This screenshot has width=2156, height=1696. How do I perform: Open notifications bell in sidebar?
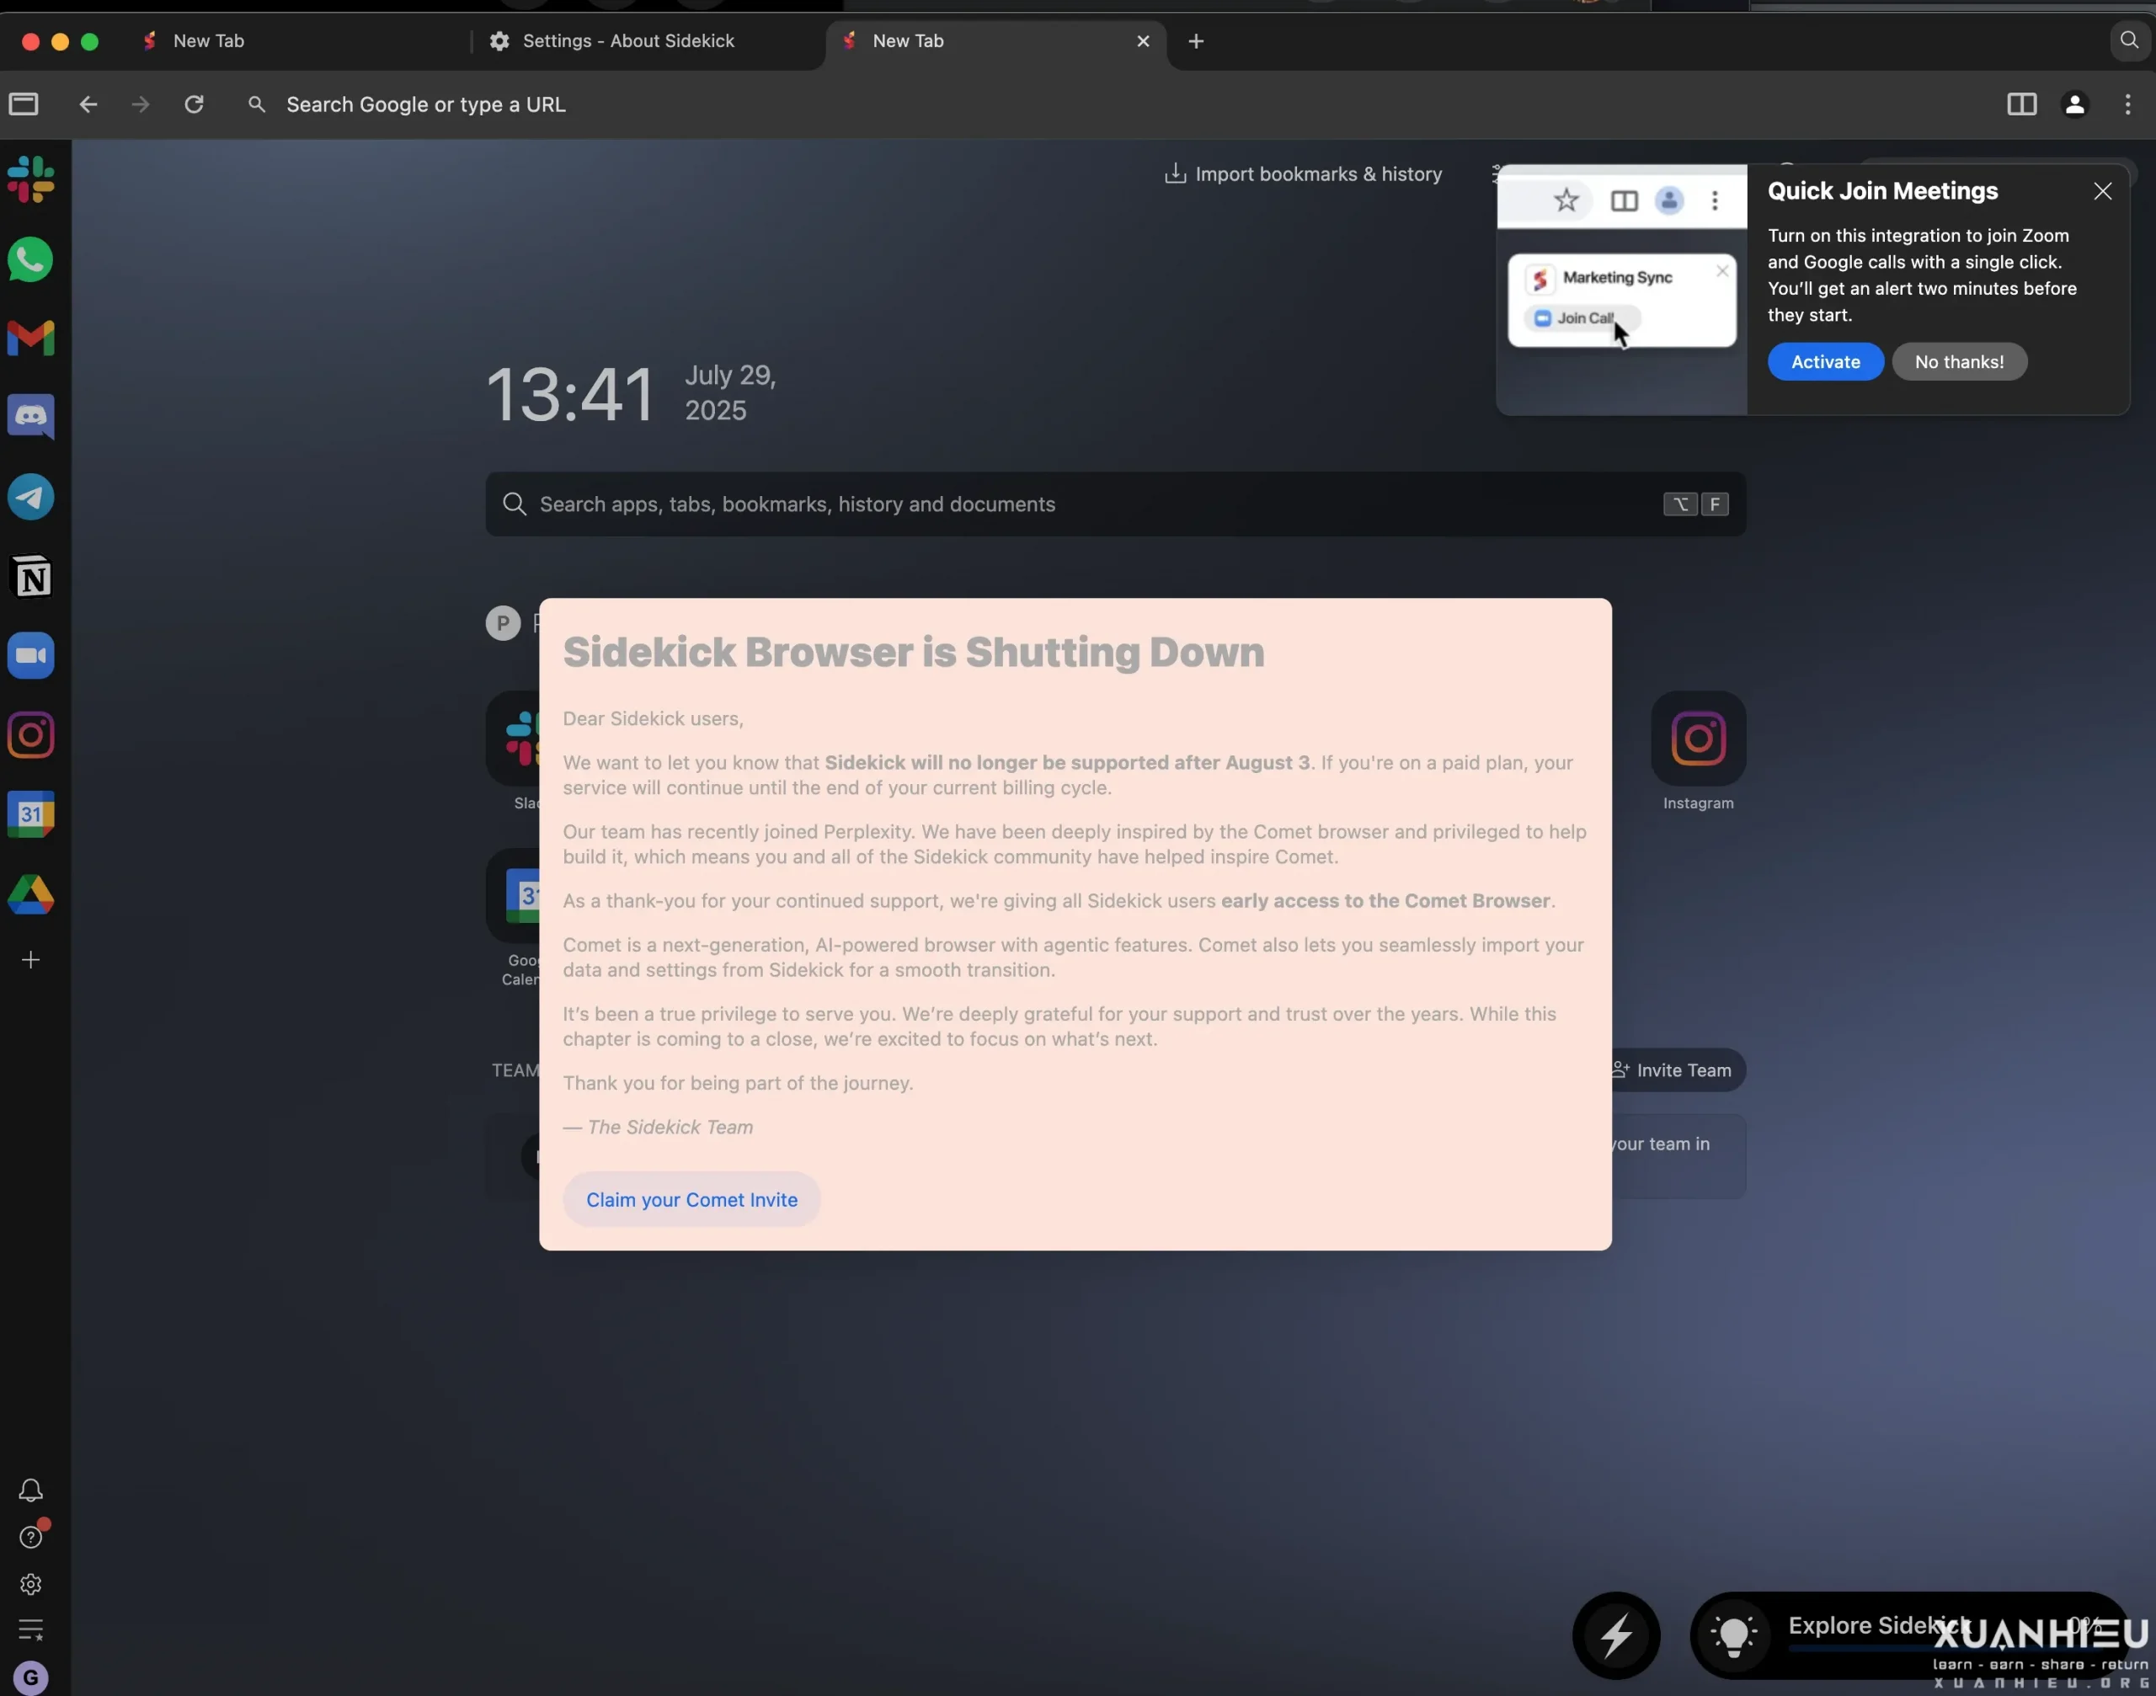click(31, 1491)
